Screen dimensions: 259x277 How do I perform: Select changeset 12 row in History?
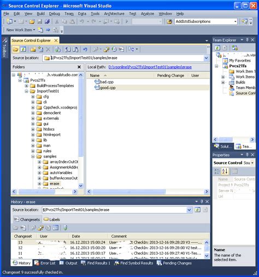point(108,248)
